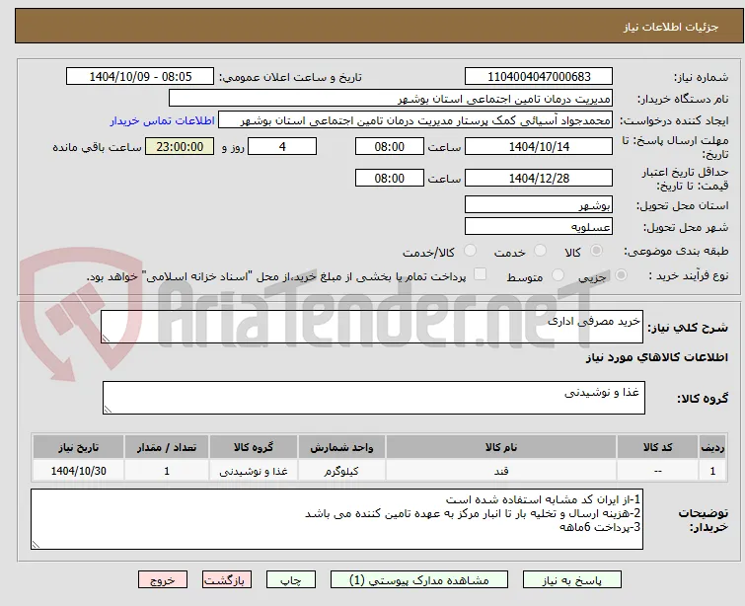Image resolution: width=745 pixels, height=606 pixels.
Task: Click the توضیحات خریدار text area
Action: (336, 519)
